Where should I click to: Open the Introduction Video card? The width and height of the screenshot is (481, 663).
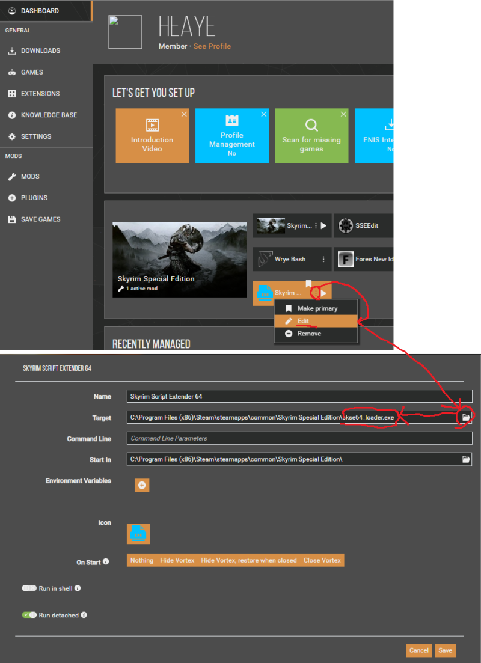pos(152,136)
